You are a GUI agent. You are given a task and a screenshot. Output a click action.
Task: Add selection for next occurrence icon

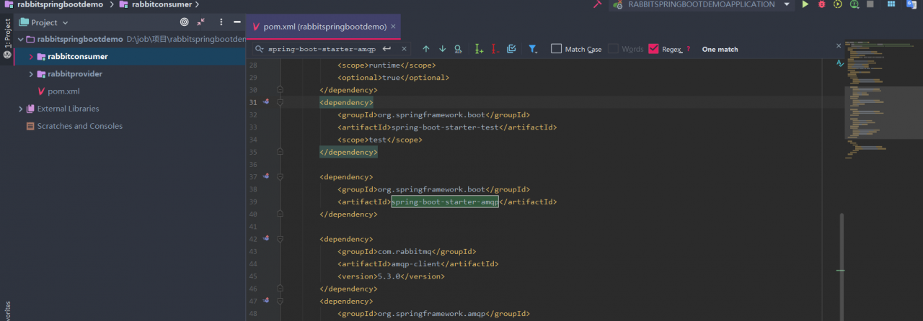(x=479, y=49)
